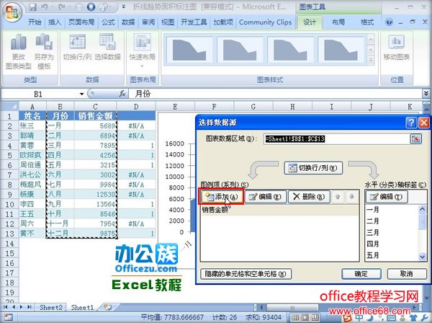This screenshot has width=432, height=323.
Task: Expand the chart styles gallery more arrow
Action: click(371, 60)
